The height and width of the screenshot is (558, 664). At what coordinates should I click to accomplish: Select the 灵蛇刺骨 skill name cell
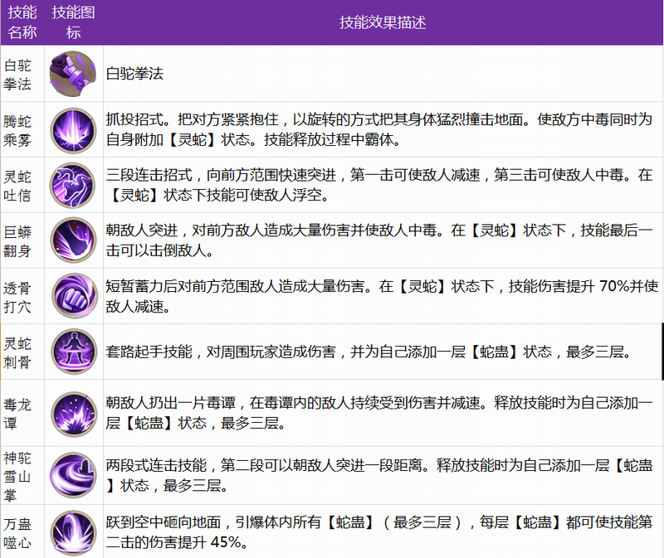point(22,352)
